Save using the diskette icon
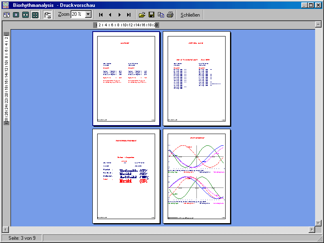 tap(151, 15)
